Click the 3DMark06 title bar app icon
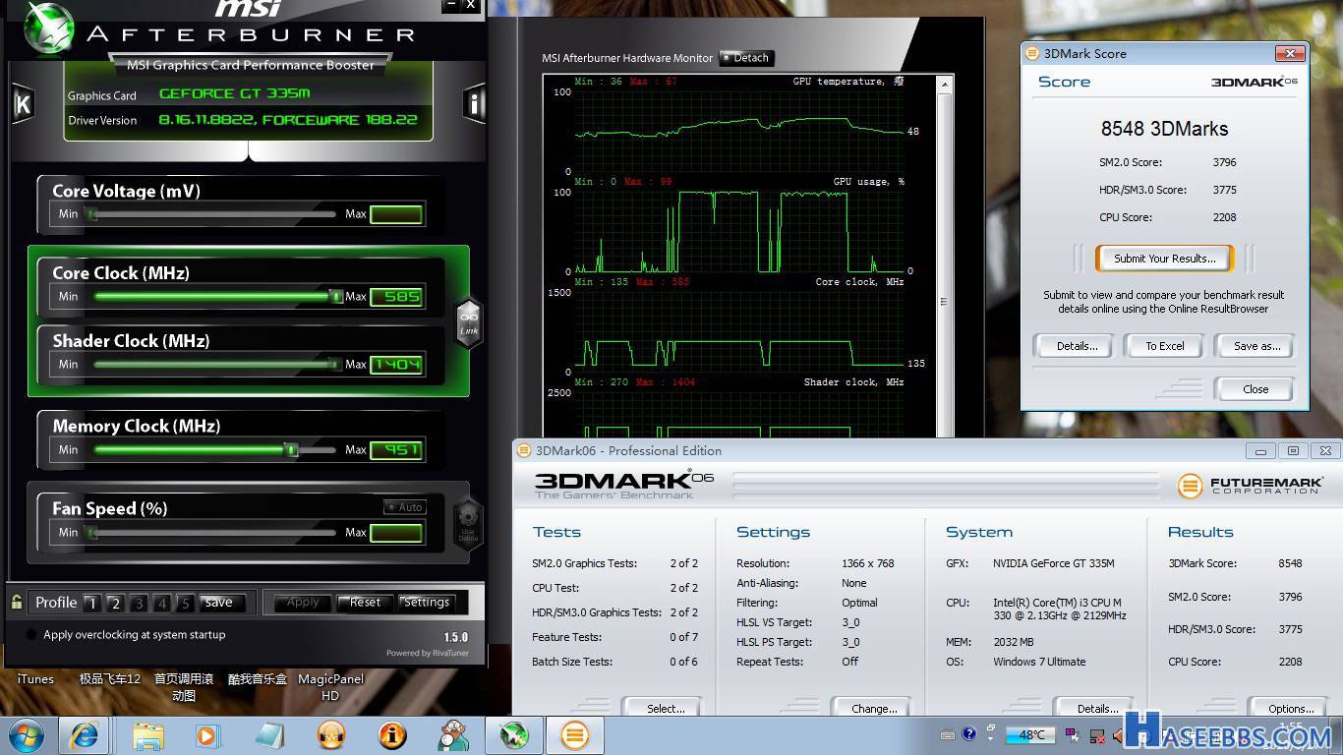 [524, 450]
